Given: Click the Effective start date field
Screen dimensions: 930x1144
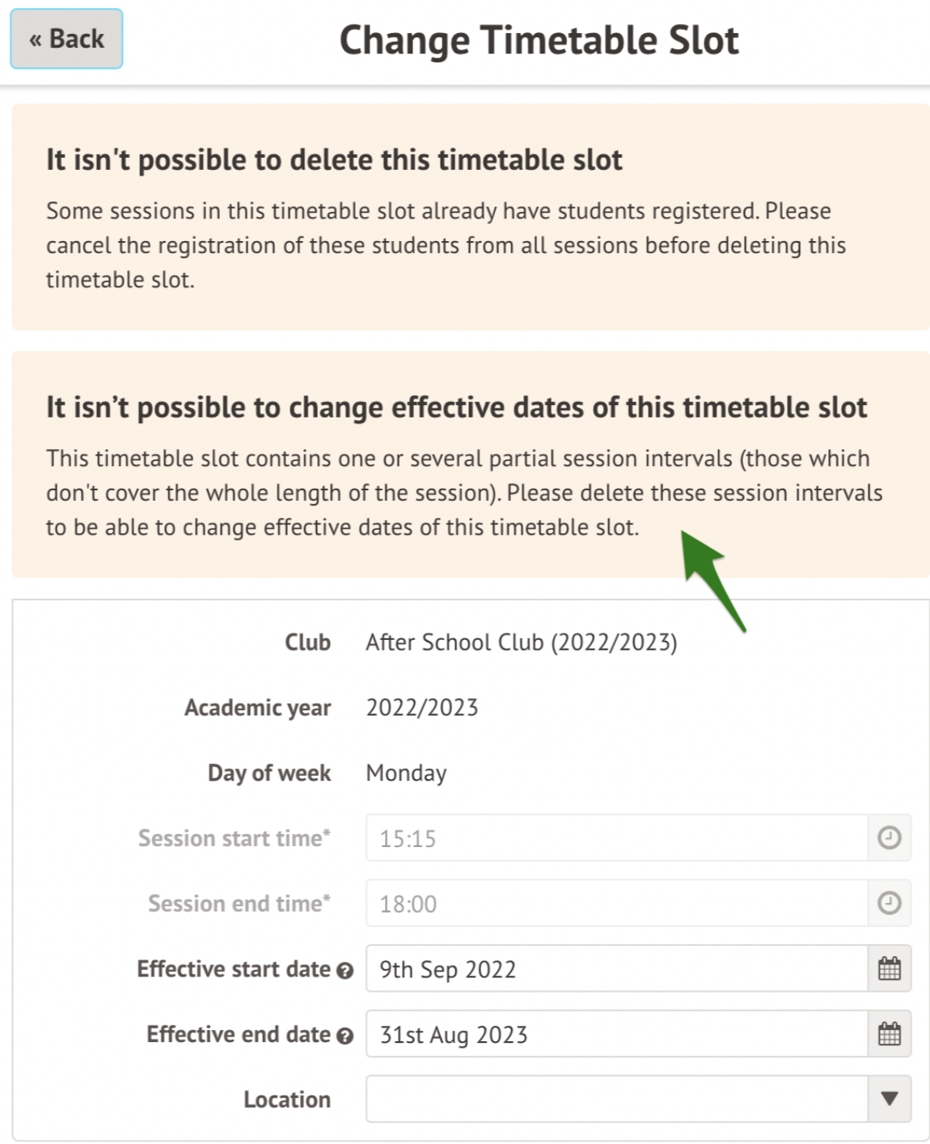Looking at the screenshot, I should pyautogui.click(x=616, y=968).
